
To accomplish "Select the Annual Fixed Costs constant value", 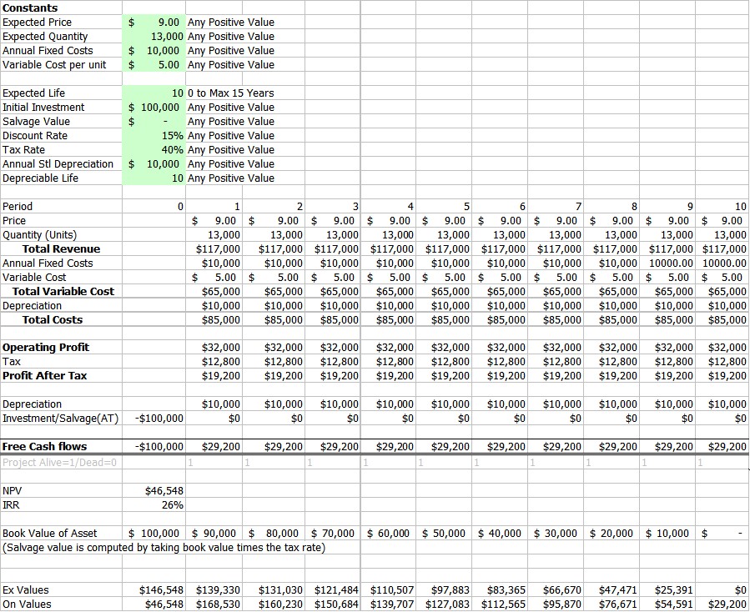I will pos(154,51).
